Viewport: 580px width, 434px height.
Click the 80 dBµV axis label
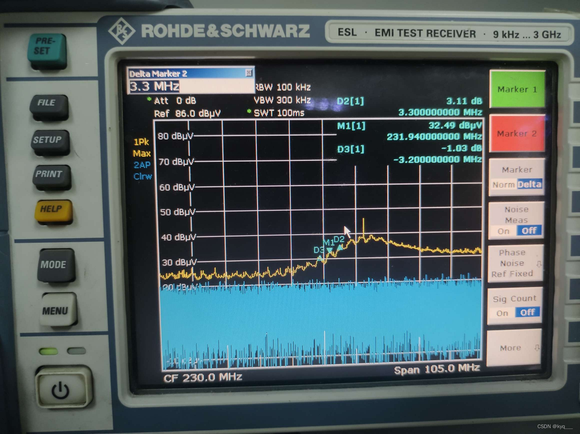pyautogui.click(x=175, y=136)
